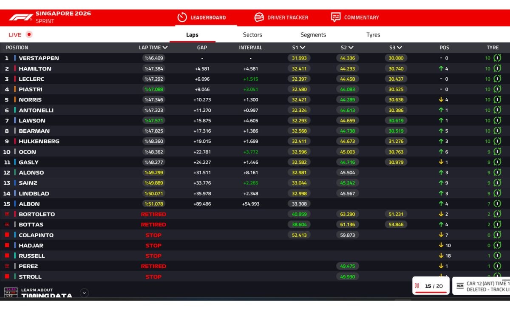Click Lawson's tyre compound icon
Image resolution: width=510 pixels, height=310 pixels.
point(497,121)
